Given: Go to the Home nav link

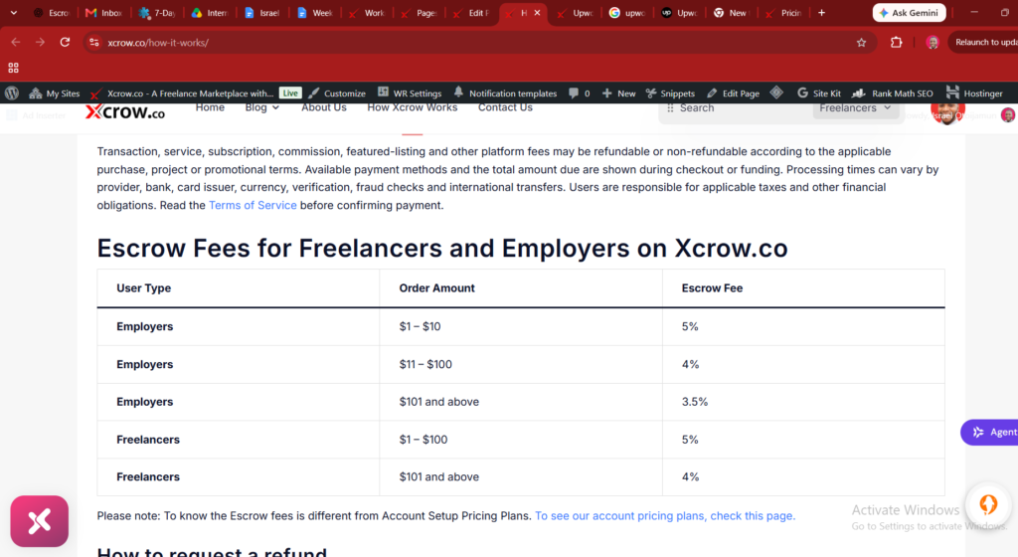Looking at the screenshot, I should [210, 107].
